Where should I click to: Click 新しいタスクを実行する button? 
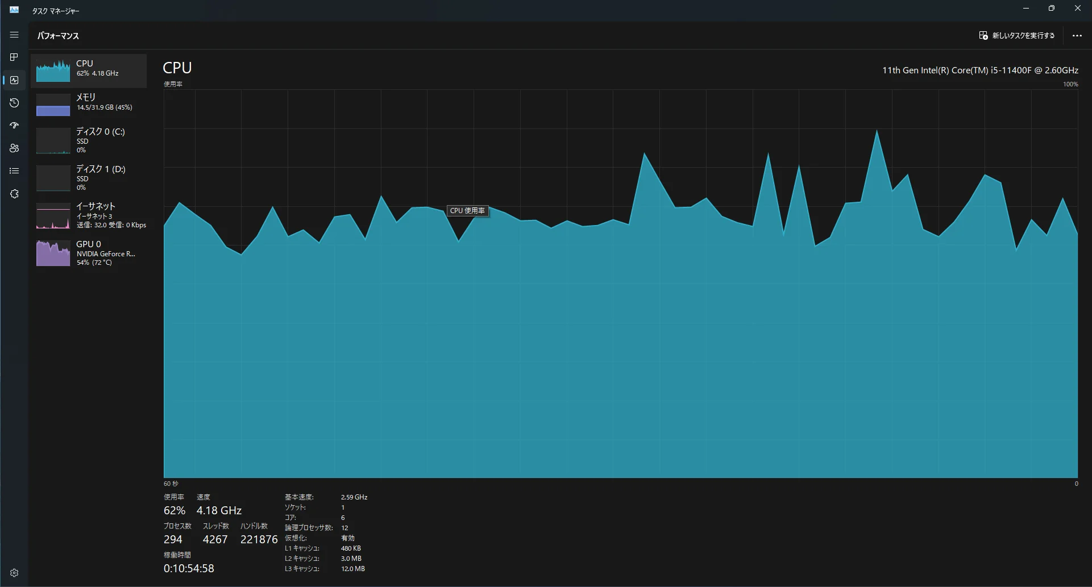click(x=1016, y=36)
